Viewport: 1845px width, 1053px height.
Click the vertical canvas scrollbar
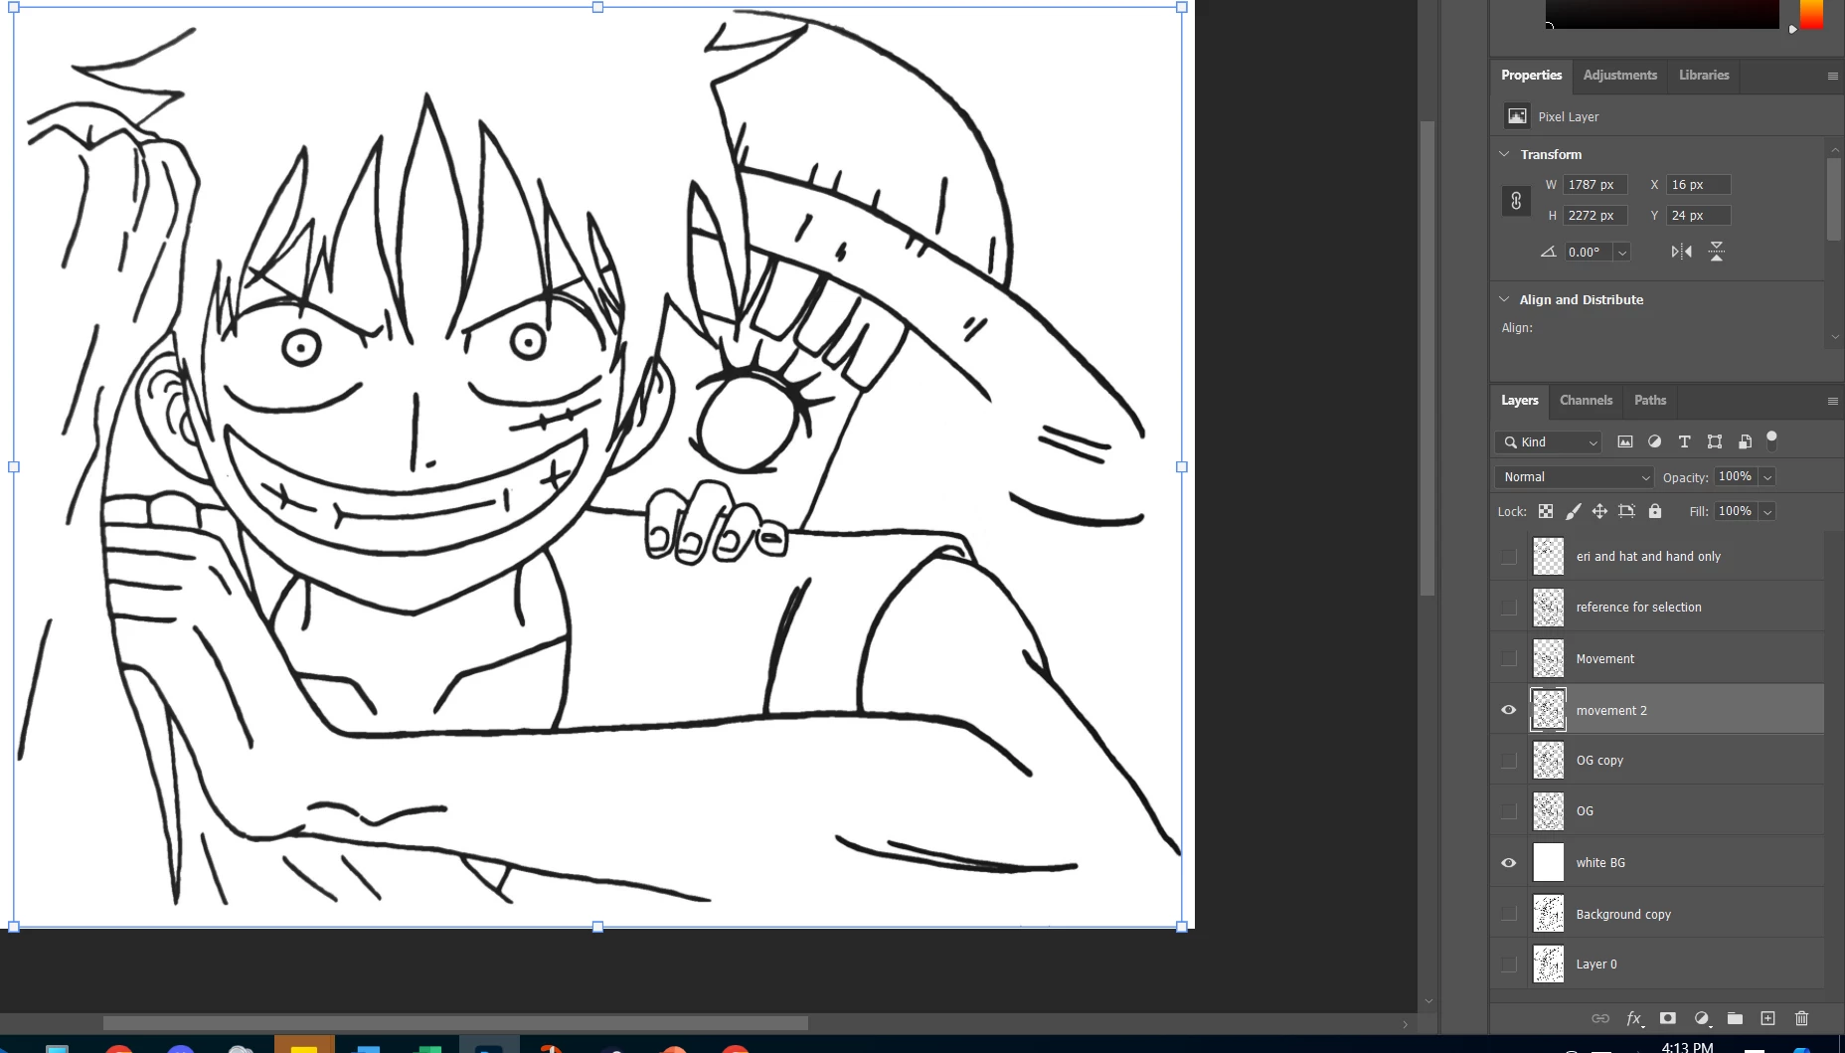coord(1427,358)
